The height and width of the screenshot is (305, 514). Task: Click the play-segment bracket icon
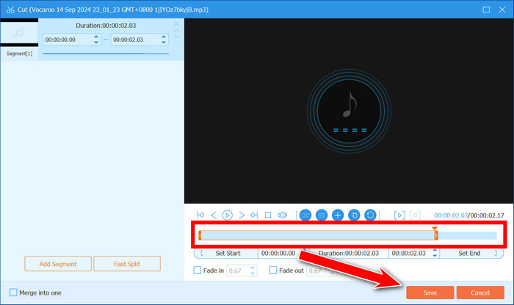(399, 215)
